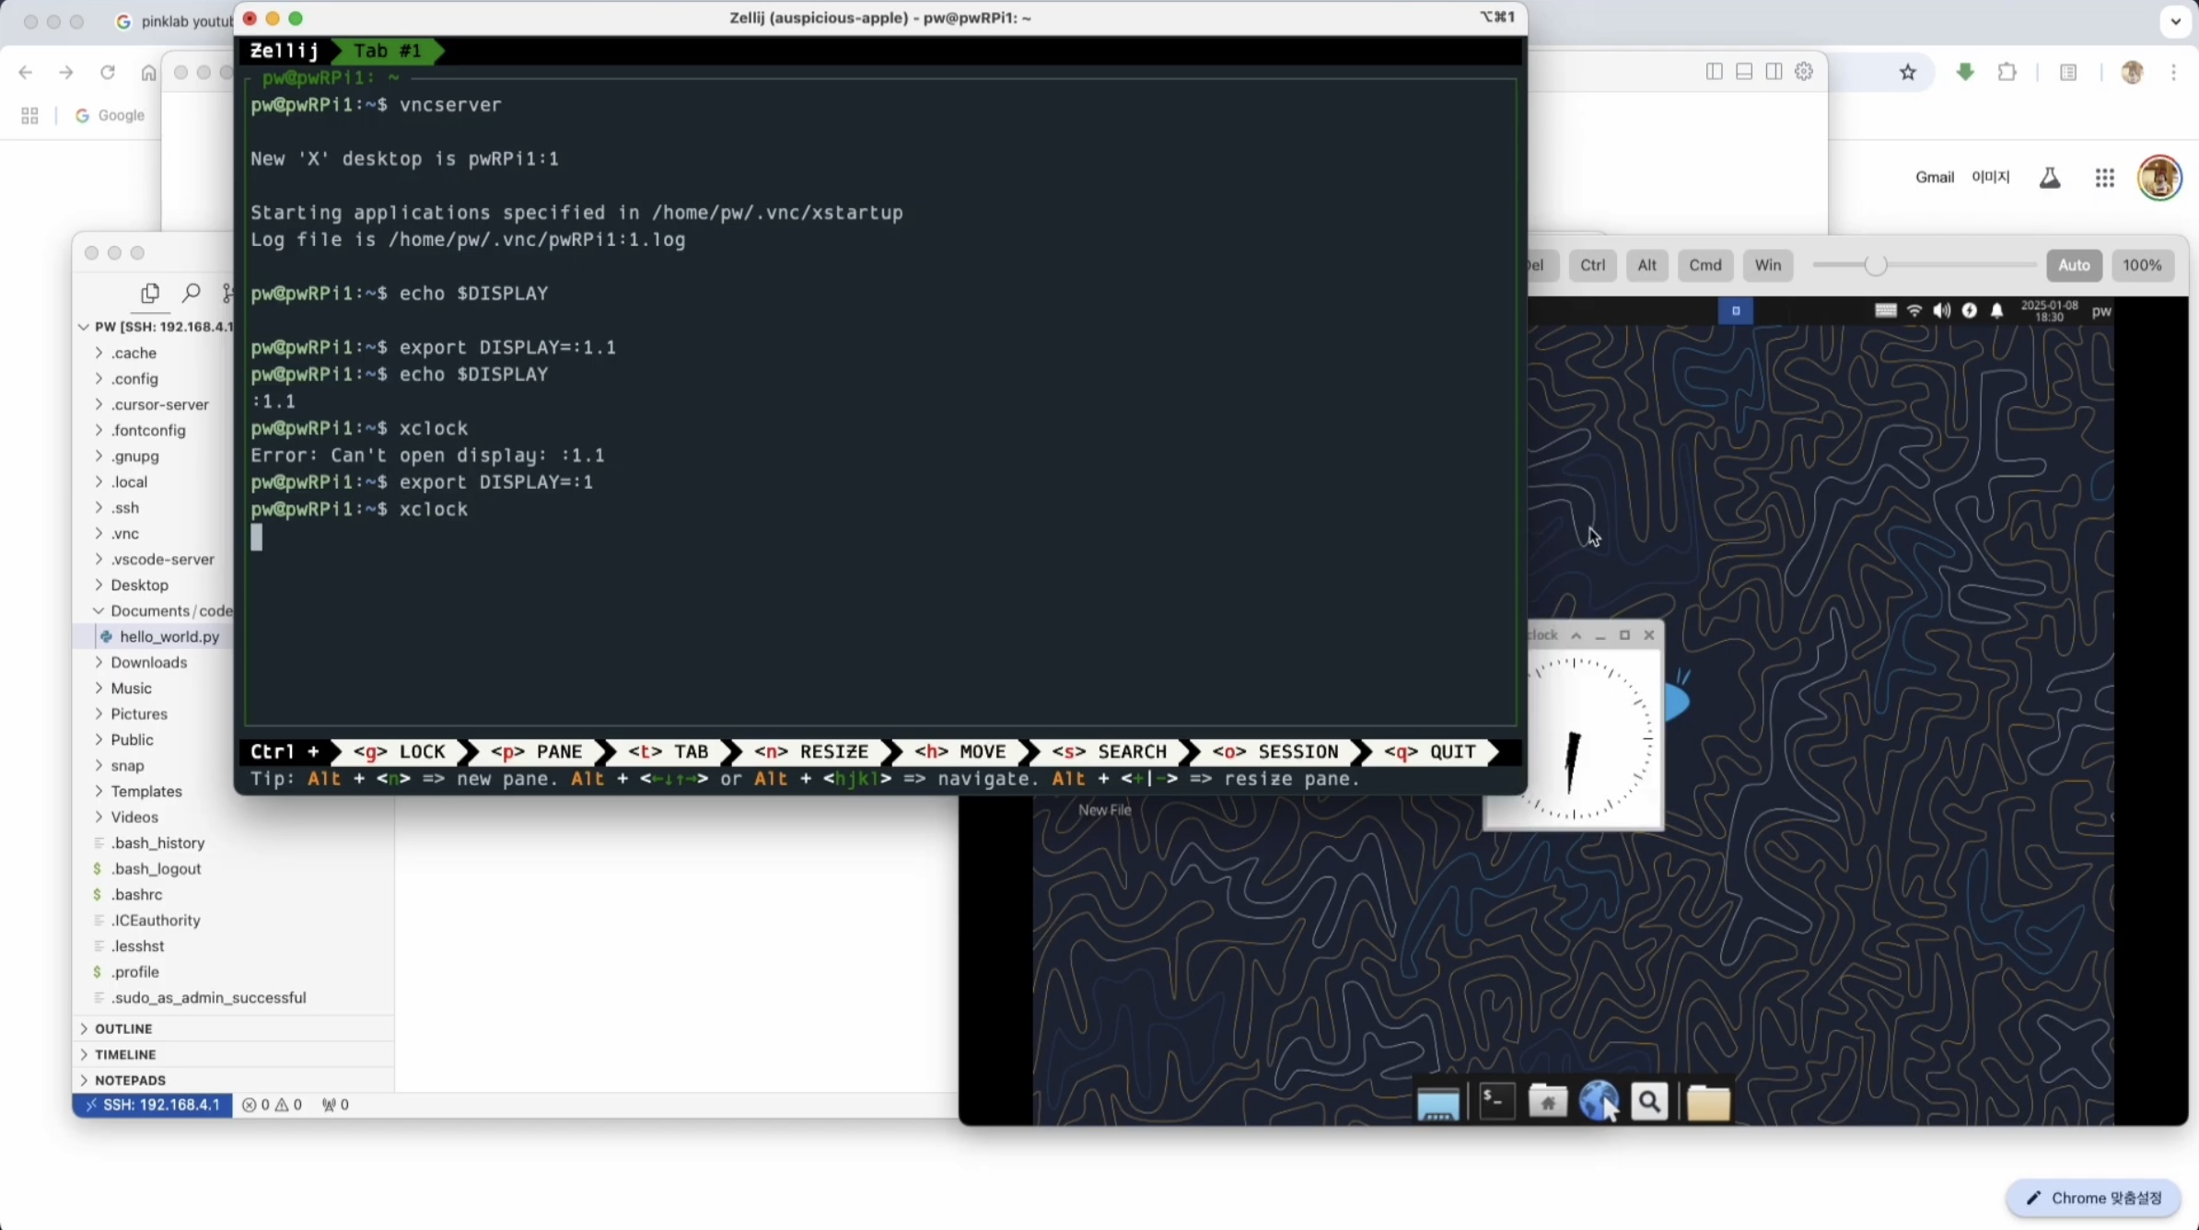Screen dimensions: 2199x1230
Task: Open the Explorer files icon in sidebar
Action: pos(150,293)
